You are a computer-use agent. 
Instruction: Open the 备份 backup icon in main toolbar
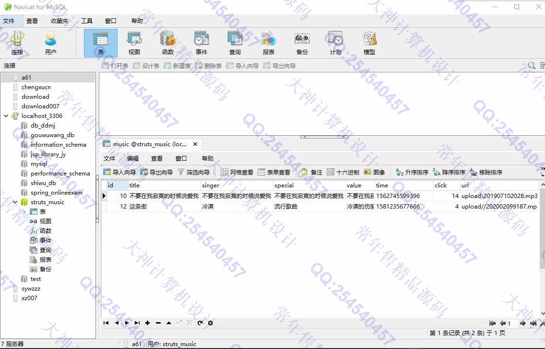[x=302, y=43]
